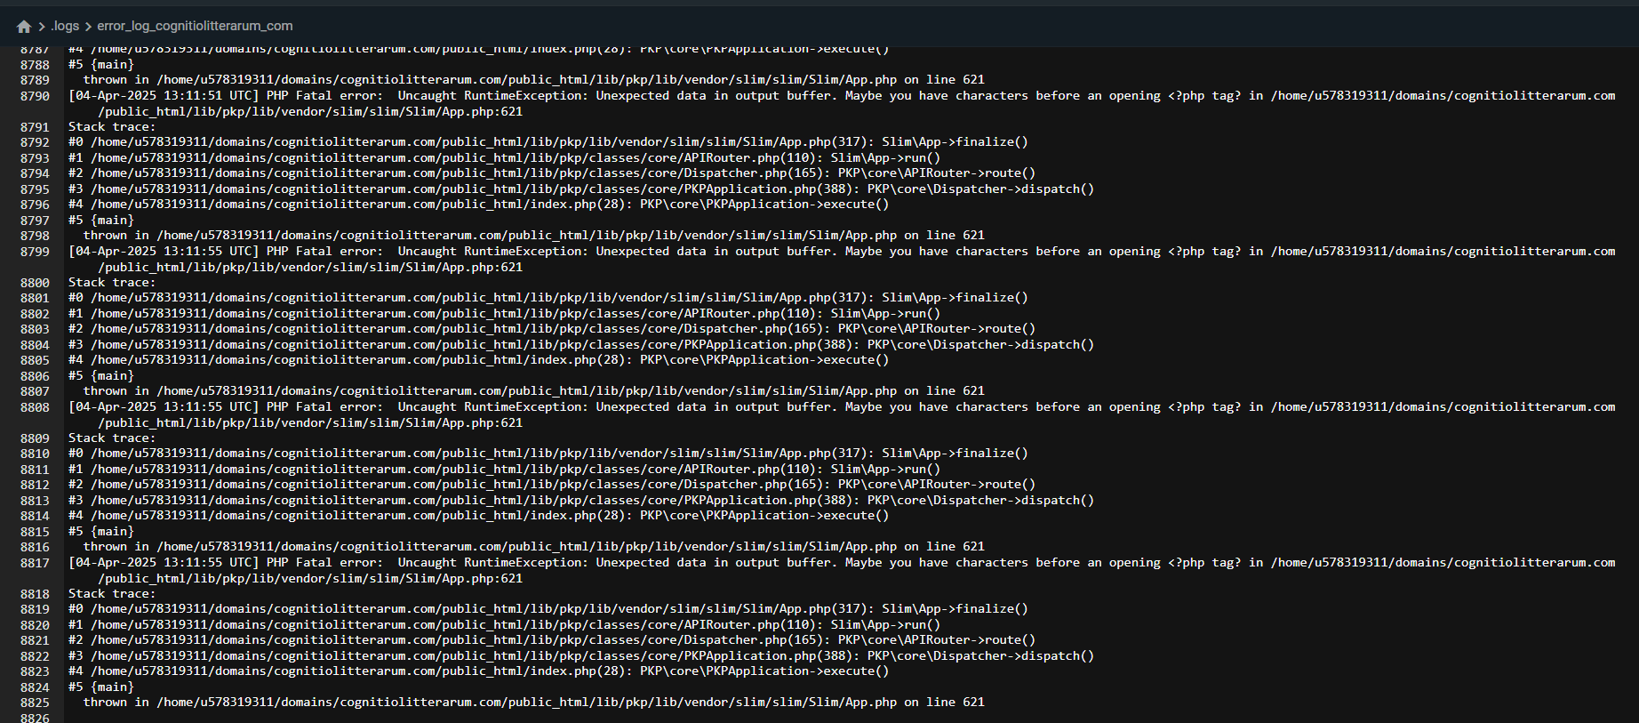
Task: Click line number 8795
Action: (x=36, y=189)
